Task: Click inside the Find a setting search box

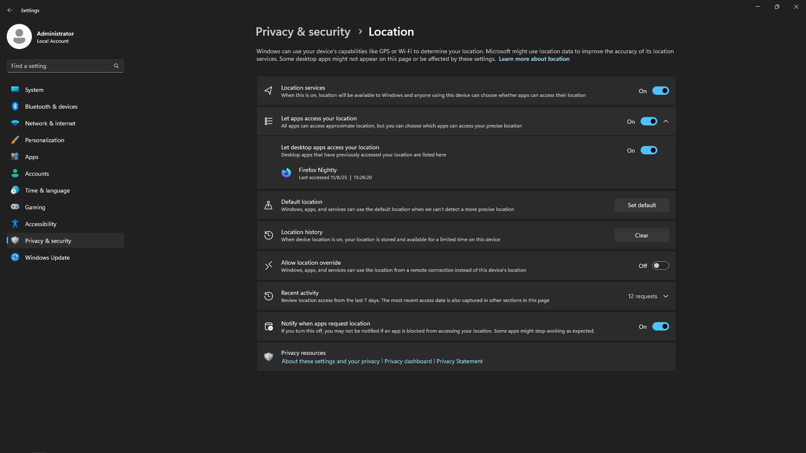Action: click(x=59, y=66)
